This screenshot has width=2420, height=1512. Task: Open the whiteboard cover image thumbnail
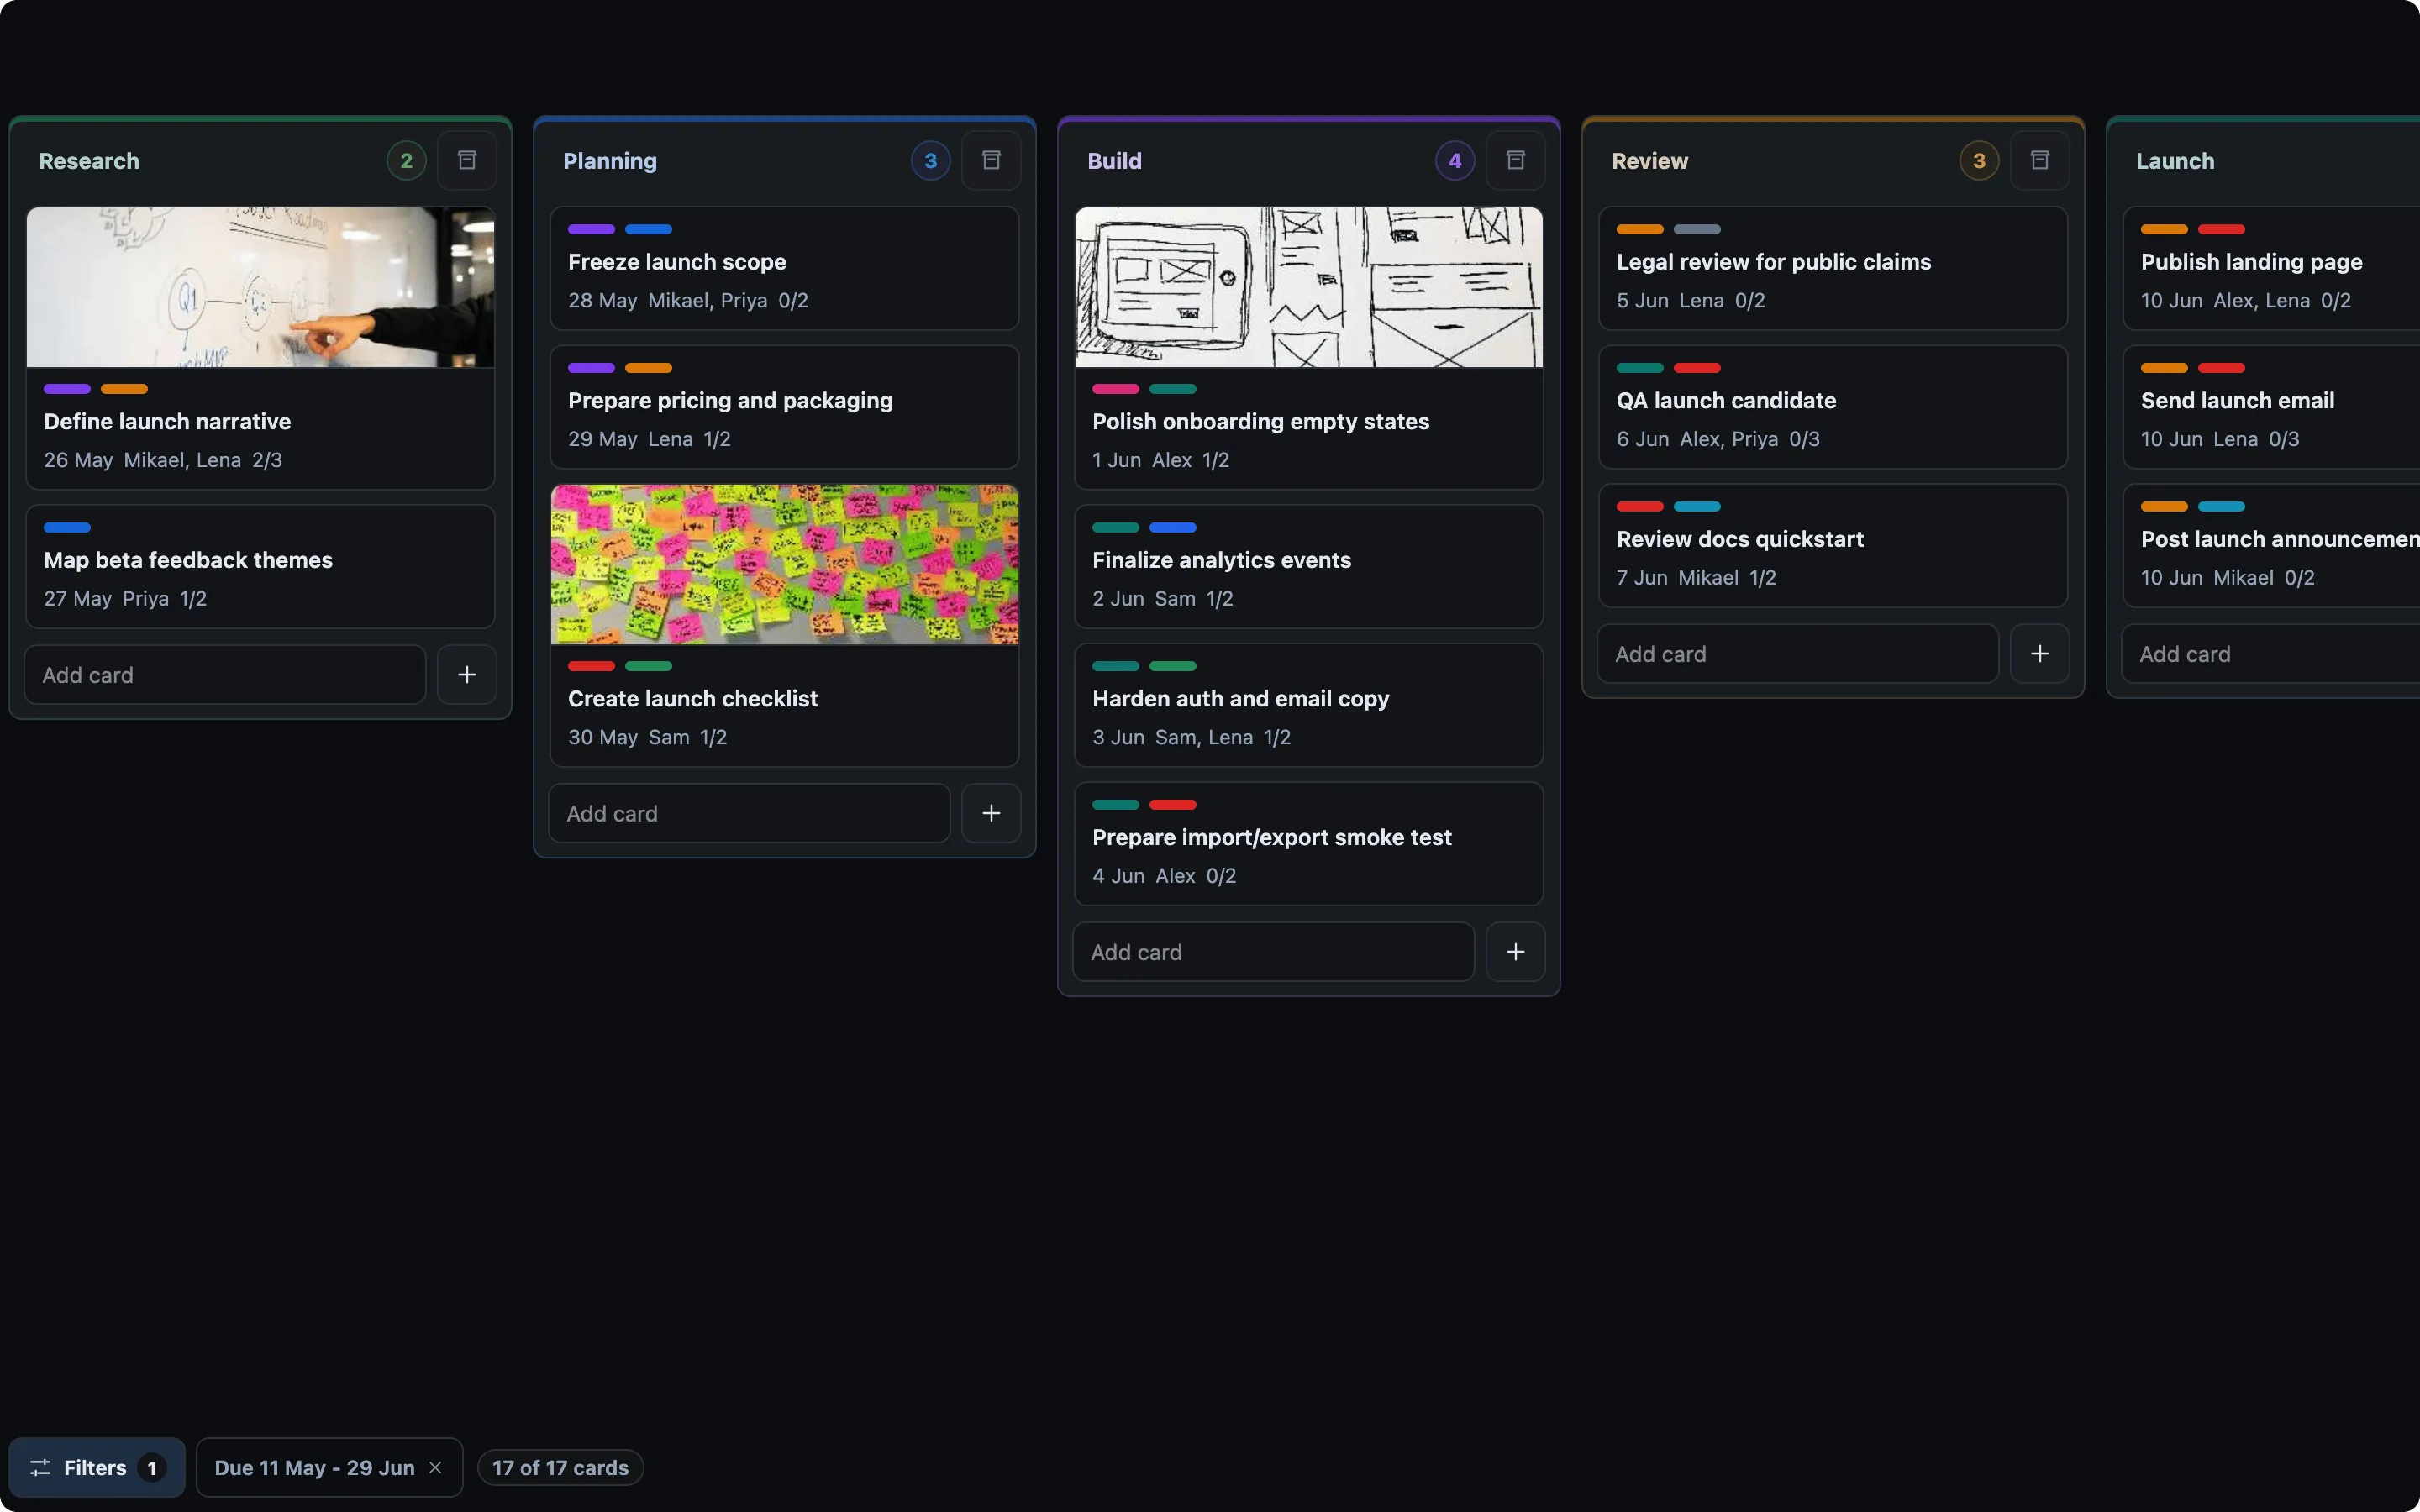[260, 287]
